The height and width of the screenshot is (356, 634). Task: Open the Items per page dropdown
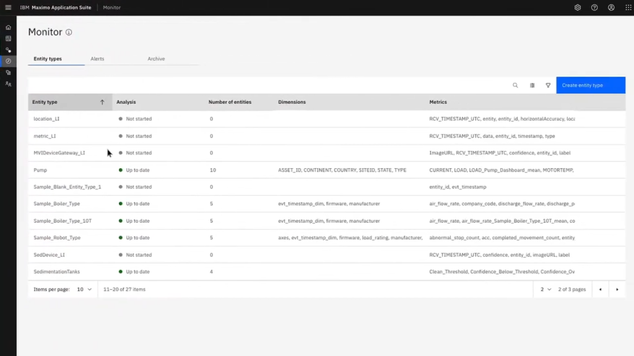click(x=84, y=289)
